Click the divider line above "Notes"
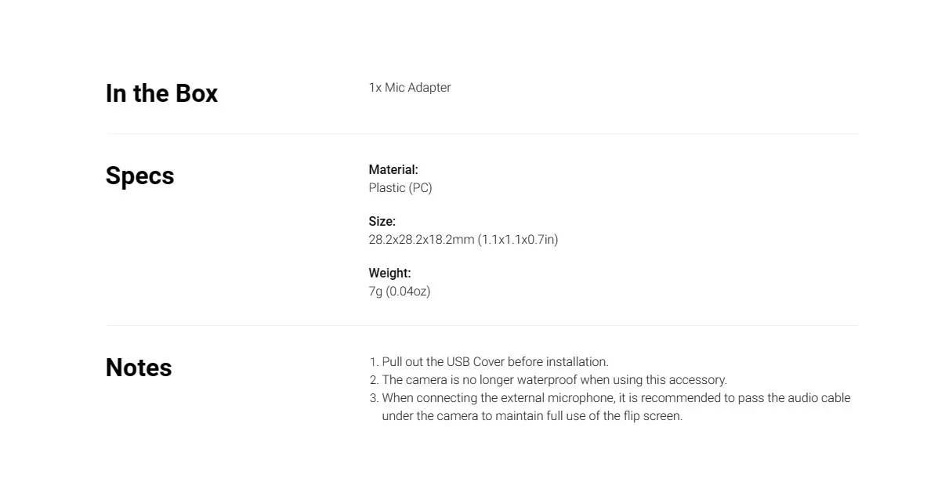This screenshot has height=500, width=945. (482, 325)
